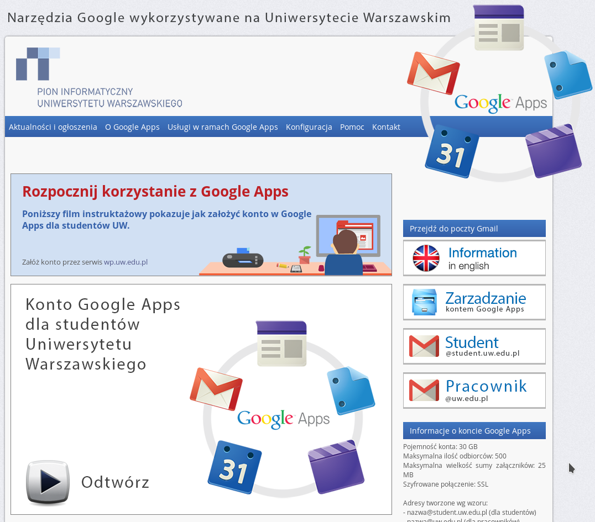Click the computer desk illustration in banner
The height and width of the screenshot is (522, 595).
295,245
